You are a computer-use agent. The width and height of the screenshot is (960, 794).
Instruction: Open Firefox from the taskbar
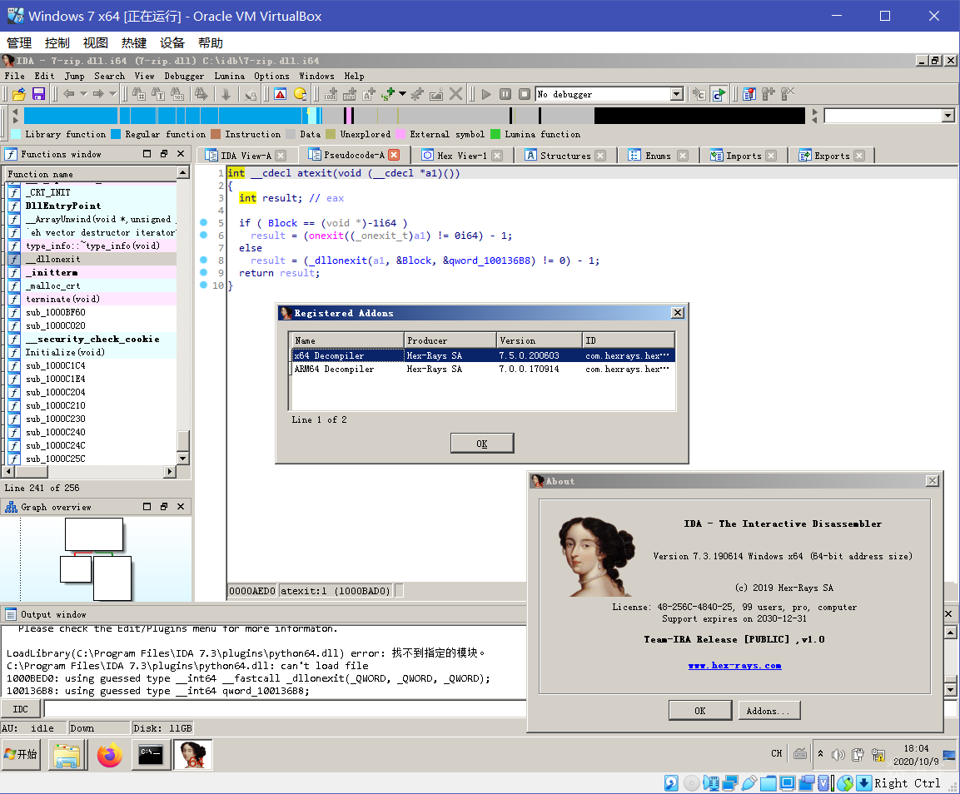click(110, 755)
